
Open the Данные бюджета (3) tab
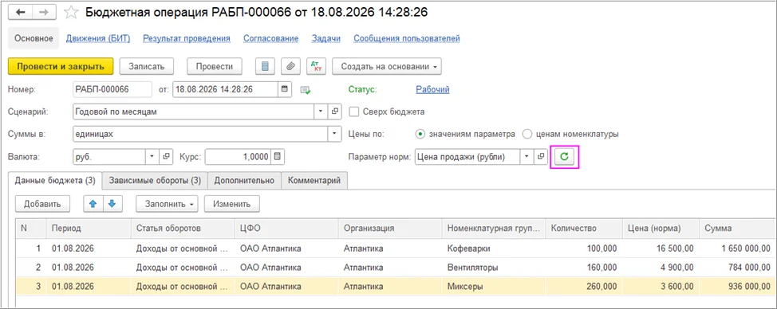55,181
